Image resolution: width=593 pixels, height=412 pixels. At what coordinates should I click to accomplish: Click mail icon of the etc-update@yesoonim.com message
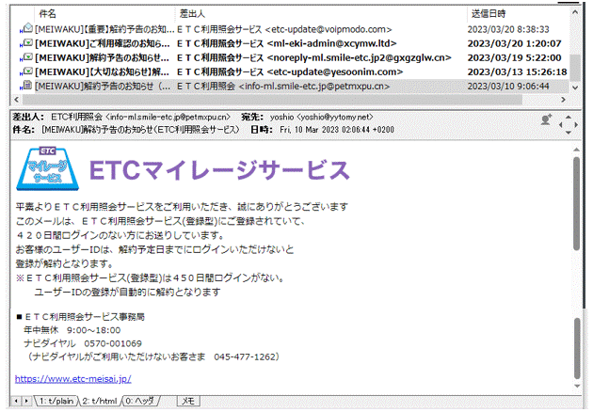click(x=25, y=72)
